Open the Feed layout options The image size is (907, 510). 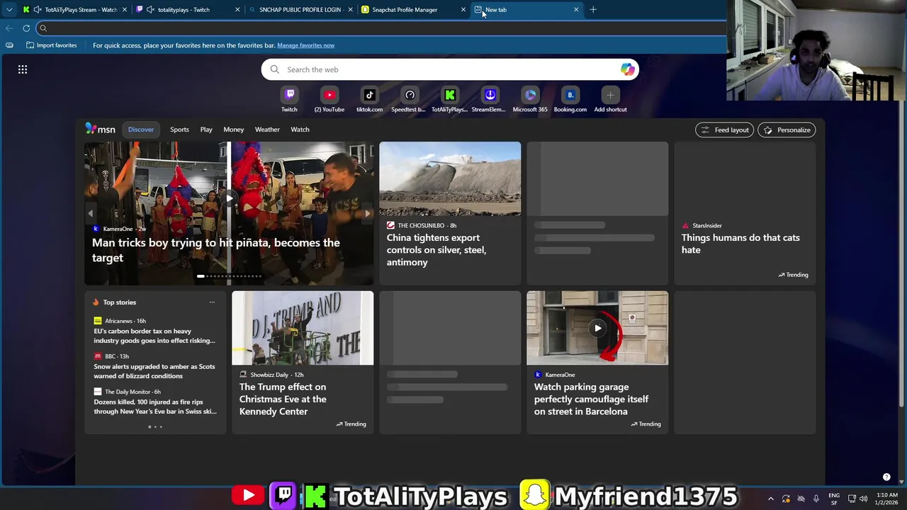(724, 130)
